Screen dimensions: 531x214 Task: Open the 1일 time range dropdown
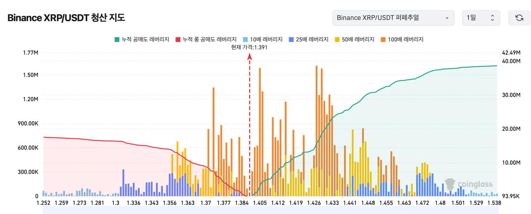[481, 18]
